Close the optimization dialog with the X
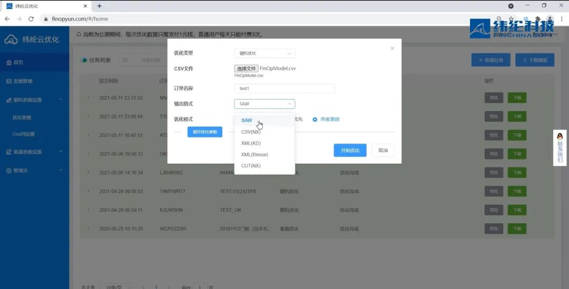Screen dimensions: 569x289 click(392, 48)
